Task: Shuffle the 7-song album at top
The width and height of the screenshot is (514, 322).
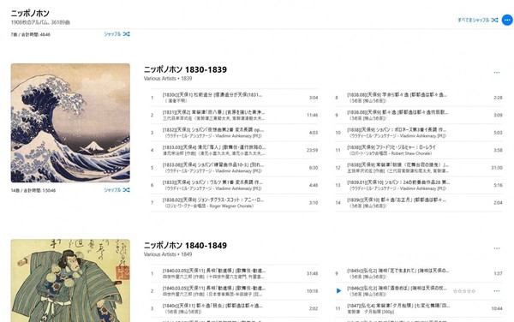Action: click(x=117, y=34)
